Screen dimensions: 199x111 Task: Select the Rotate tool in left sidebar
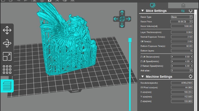[x=7, y=43]
